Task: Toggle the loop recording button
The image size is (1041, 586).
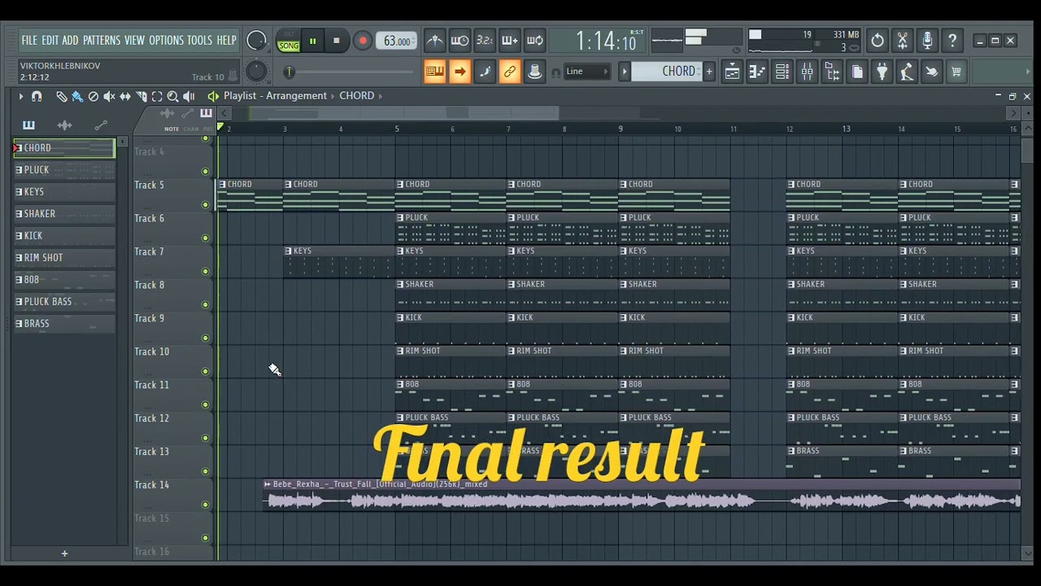Action: coord(535,41)
